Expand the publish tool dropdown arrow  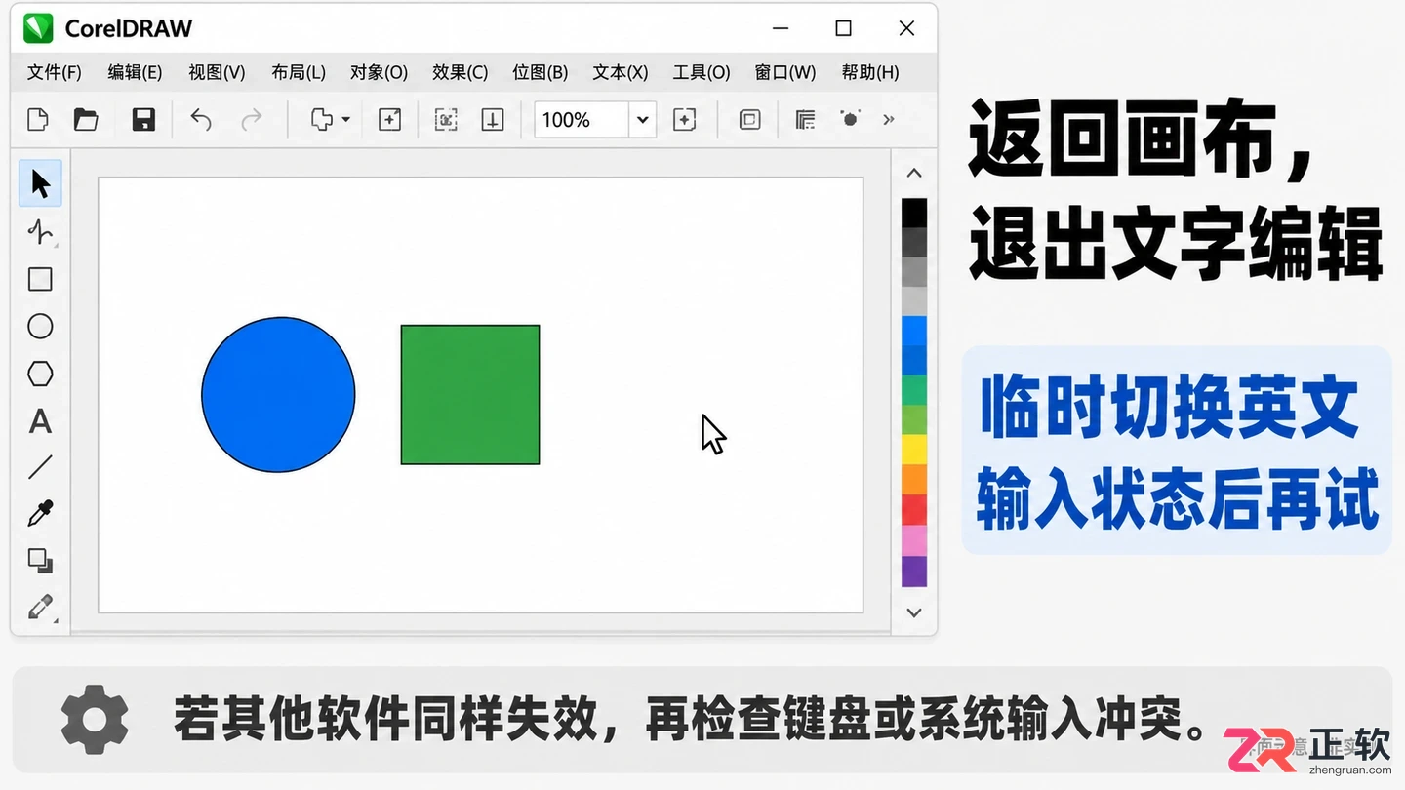[345, 120]
